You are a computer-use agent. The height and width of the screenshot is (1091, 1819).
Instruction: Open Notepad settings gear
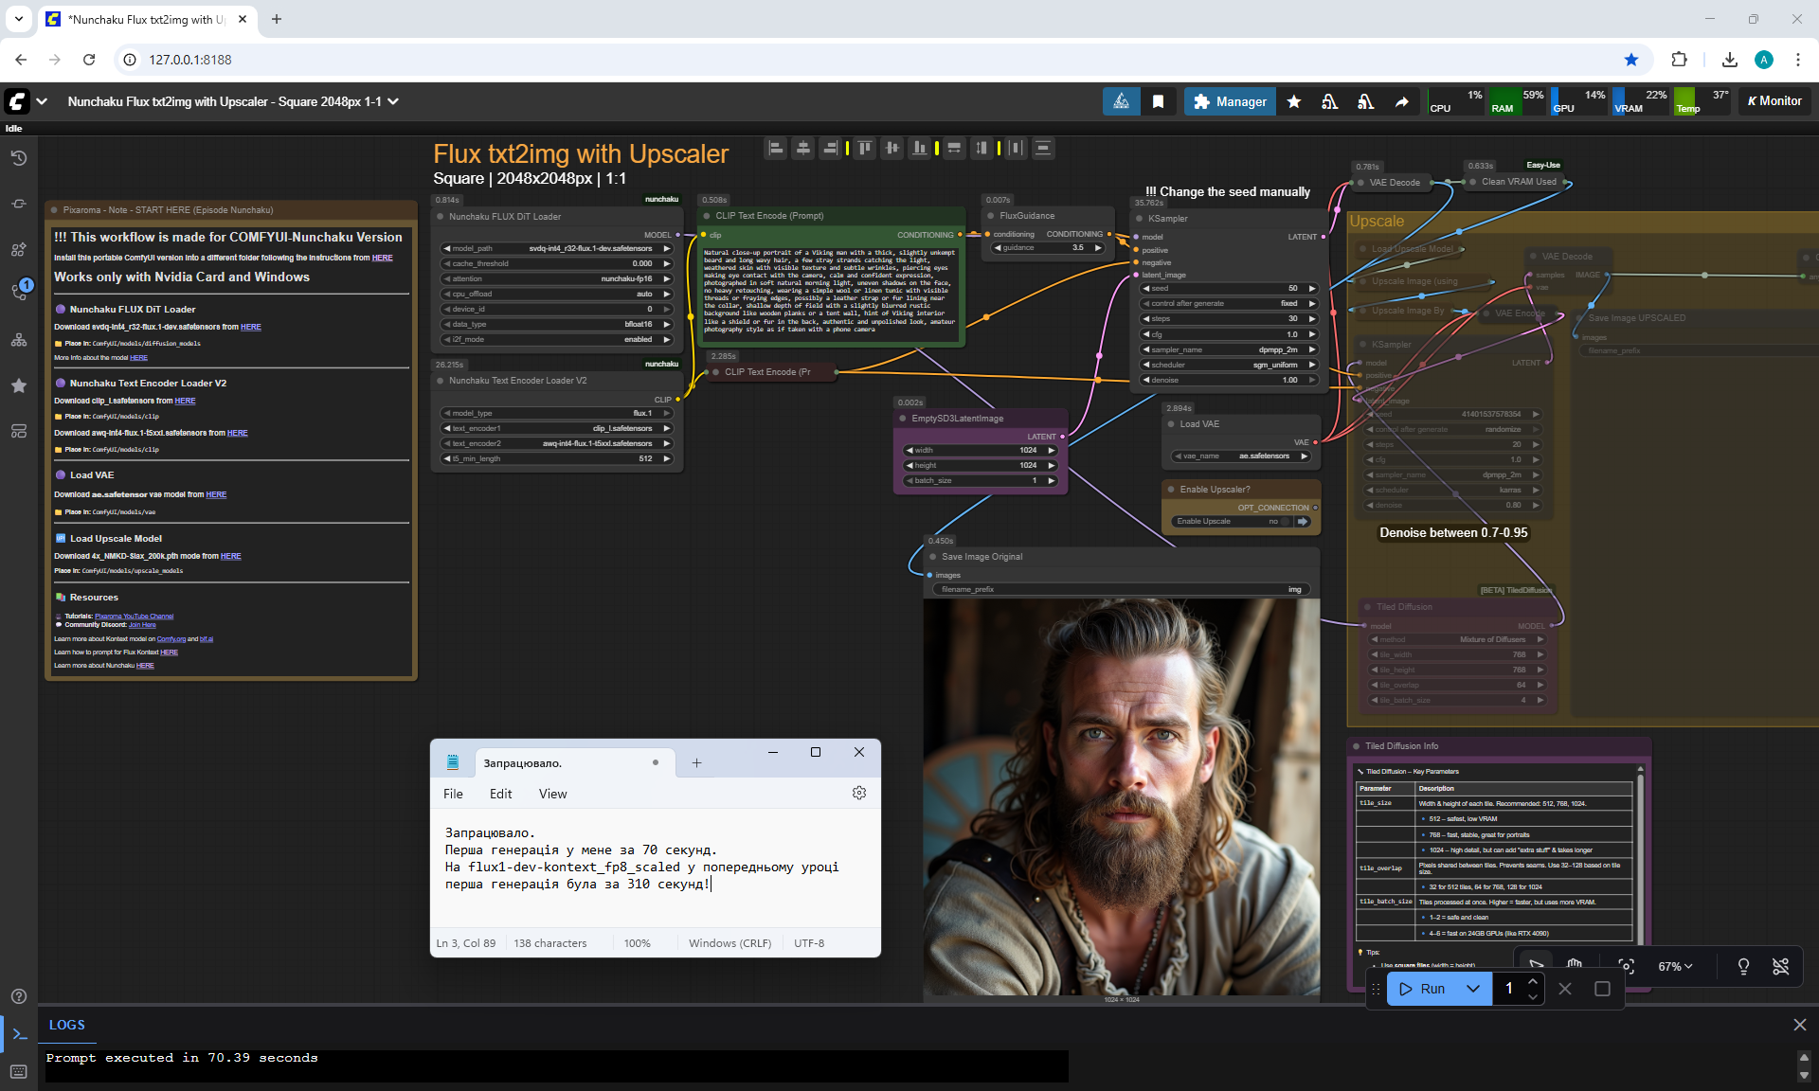pos(859,794)
